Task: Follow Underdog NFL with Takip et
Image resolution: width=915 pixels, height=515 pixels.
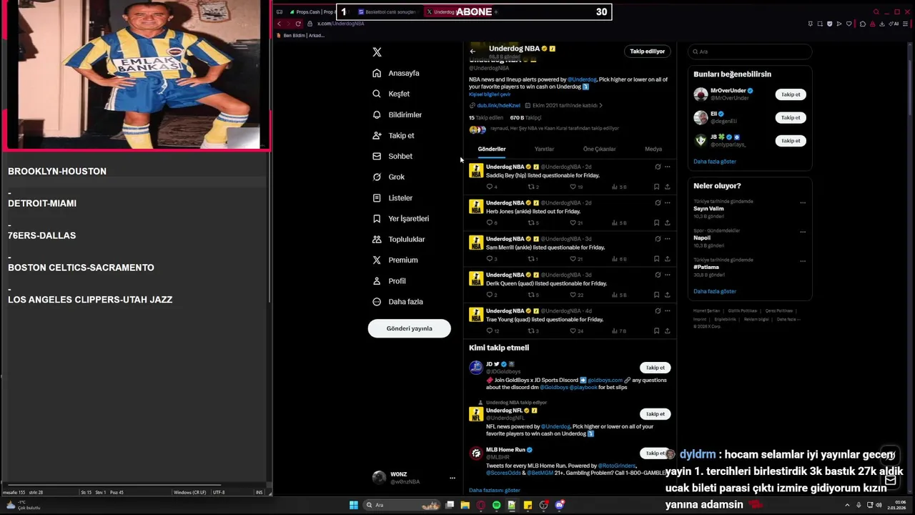Action: point(656,414)
